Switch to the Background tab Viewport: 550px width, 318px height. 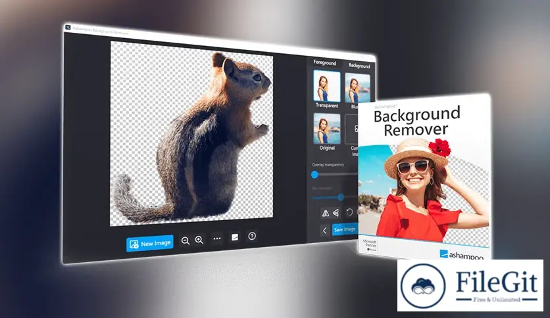pyautogui.click(x=359, y=66)
